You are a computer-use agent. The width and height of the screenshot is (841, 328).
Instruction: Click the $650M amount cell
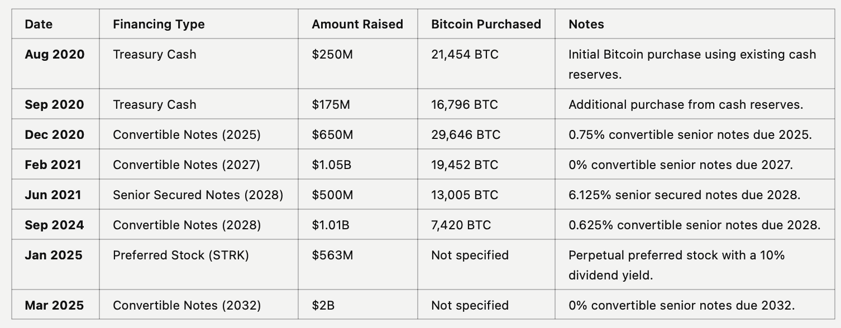click(333, 135)
